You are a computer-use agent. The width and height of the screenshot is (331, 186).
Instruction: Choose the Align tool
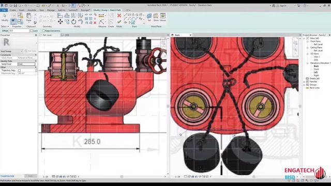60,16
